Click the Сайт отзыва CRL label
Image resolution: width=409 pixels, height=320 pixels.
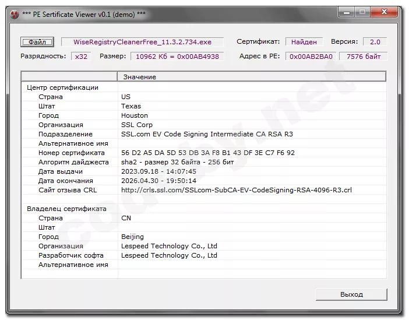tap(68, 190)
